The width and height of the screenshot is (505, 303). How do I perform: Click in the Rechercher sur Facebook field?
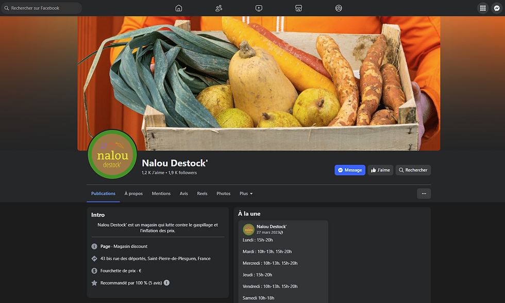[42, 8]
